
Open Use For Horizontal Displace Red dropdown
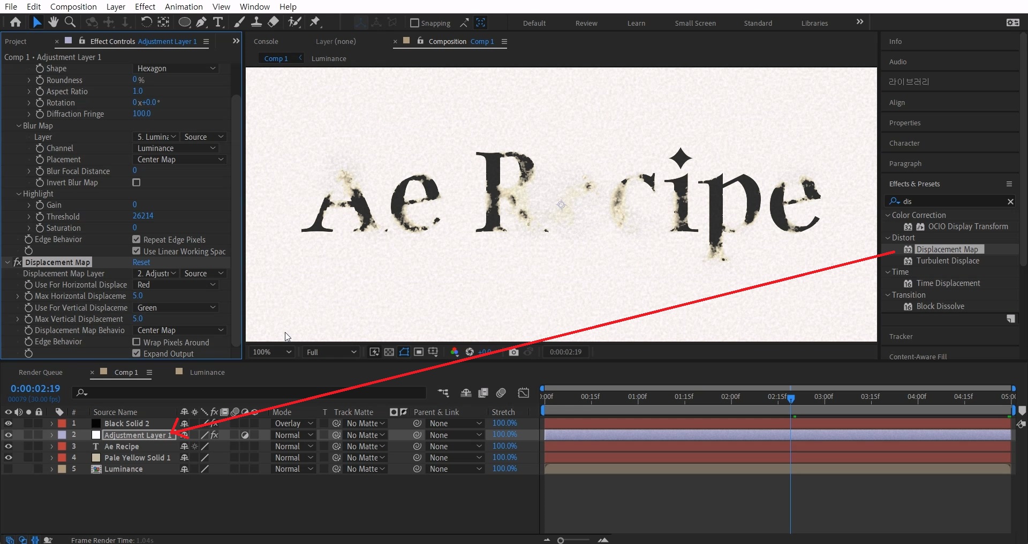click(176, 285)
